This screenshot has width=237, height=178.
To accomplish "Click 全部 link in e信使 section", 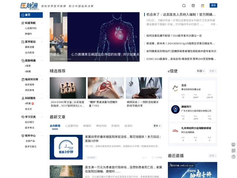I will tap(212, 71).
